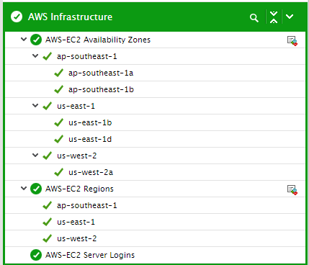This screenshot has width=309, height=265.
Task: Collapse the us-west-2 zone group
Action: click(x=35, y=155)
